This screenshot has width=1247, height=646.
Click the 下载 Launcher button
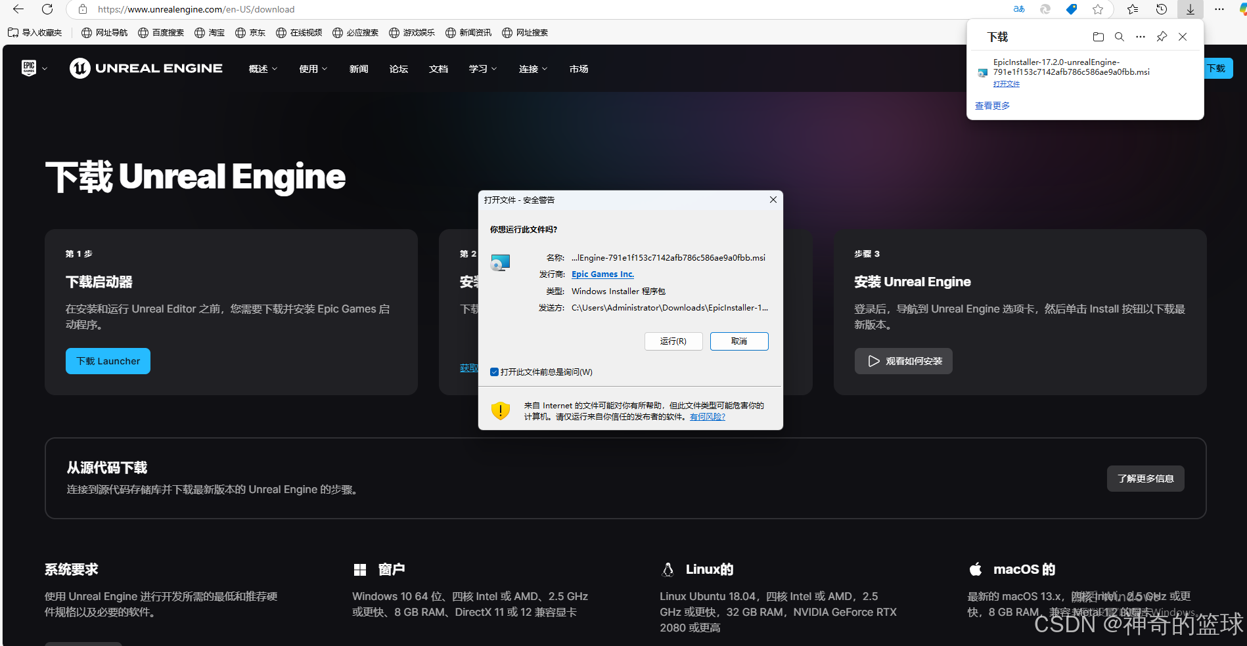[108, 361]
